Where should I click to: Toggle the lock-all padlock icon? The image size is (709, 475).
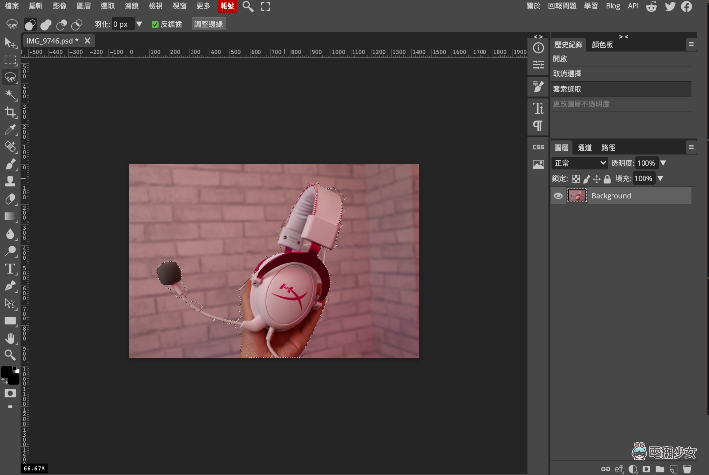click(x=607, y=179)
